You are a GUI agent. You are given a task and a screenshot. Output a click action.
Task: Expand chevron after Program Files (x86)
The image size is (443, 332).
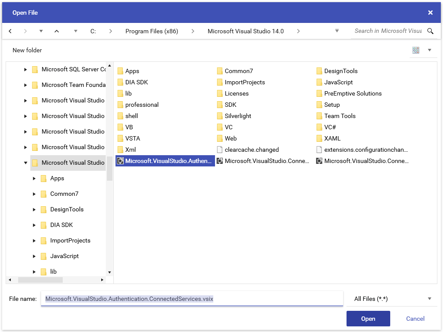click(193, 31)
